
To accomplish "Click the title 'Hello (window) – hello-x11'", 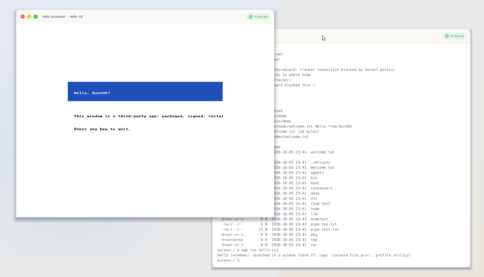I will 63,17.
